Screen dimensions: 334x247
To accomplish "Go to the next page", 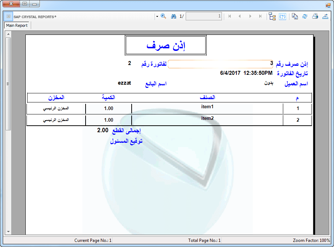I will pyautogui.click(x=250, y=16).
